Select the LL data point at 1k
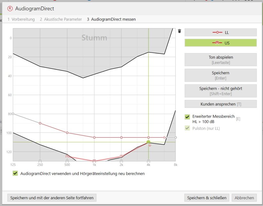Screen dimensions: 263x206 coord(94,137)
